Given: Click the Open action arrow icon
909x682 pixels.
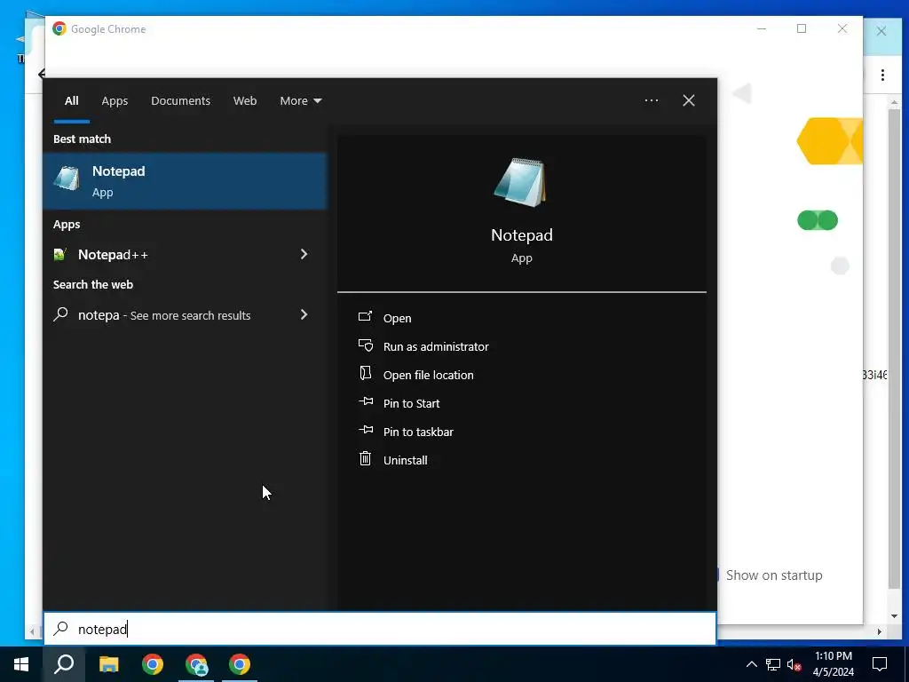Looking at the screenshot, I should [x=365, y=316].
